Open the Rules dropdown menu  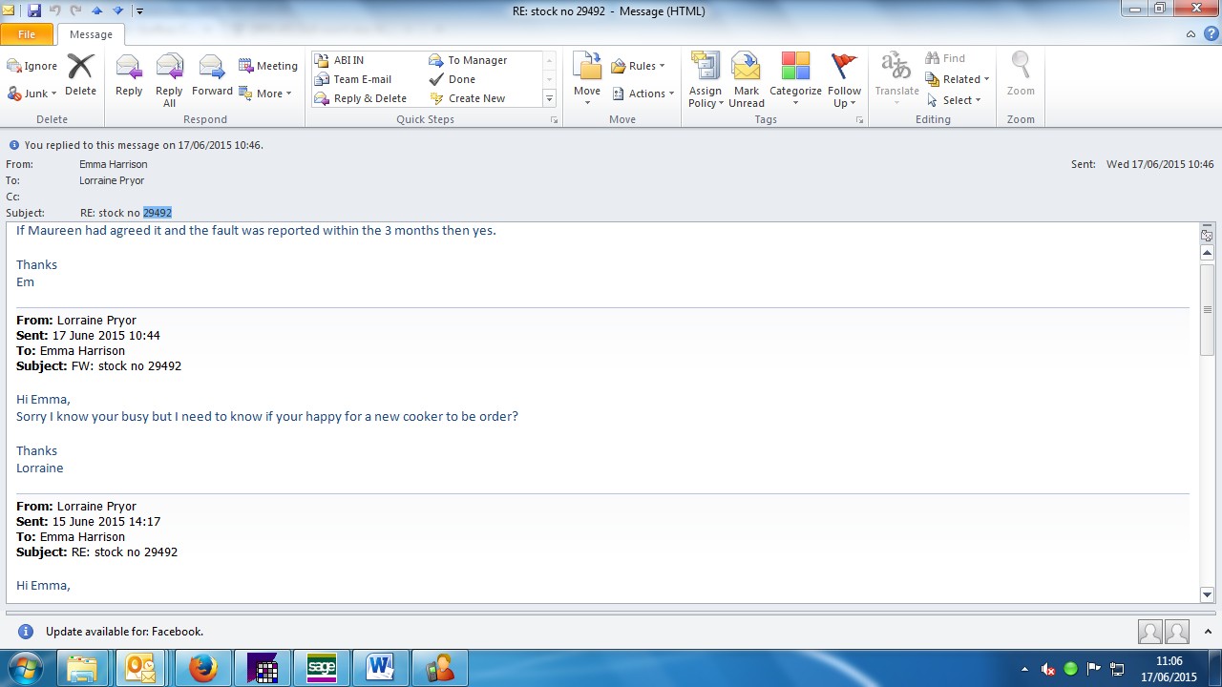click(639, 66)
